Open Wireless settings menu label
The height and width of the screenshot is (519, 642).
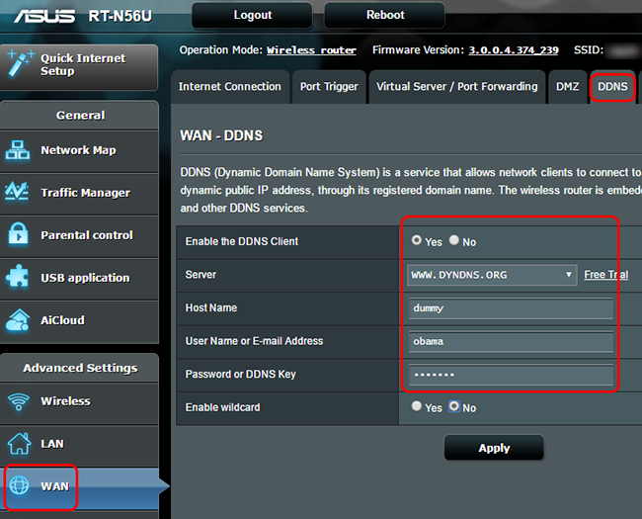click(65, 401)
